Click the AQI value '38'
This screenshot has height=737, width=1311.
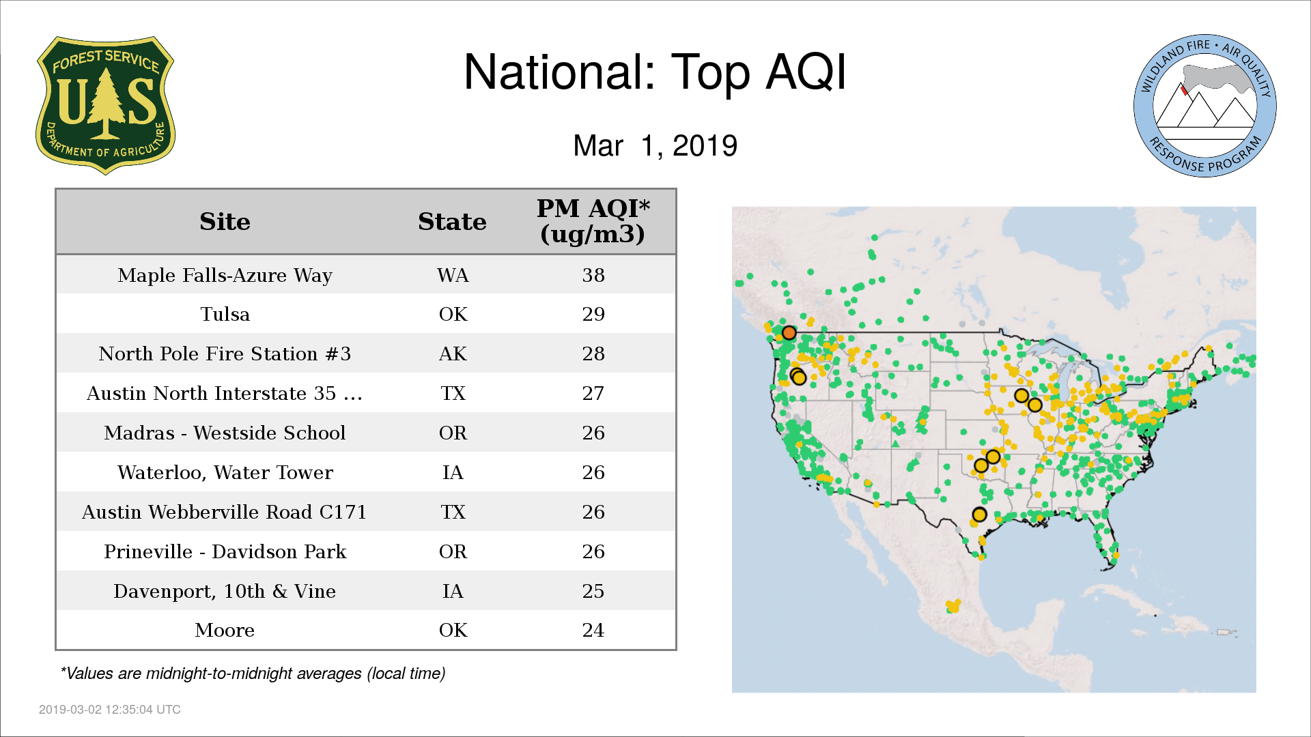[593, 276]
